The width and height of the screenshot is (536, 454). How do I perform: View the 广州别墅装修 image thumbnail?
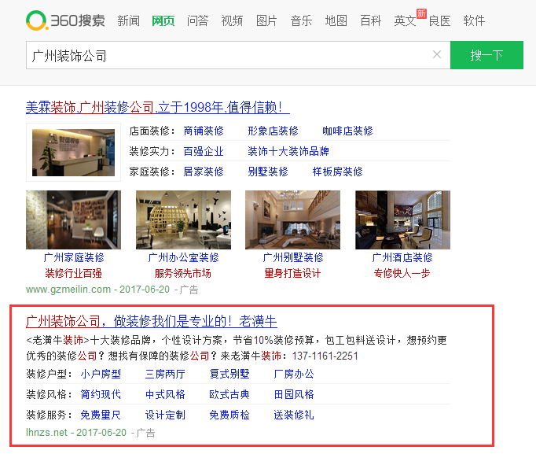[x=292, y=220]
